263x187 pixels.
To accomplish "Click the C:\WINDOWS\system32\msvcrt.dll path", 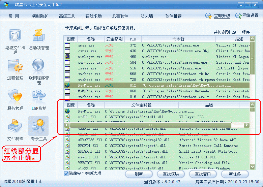I will coord(135,157).
